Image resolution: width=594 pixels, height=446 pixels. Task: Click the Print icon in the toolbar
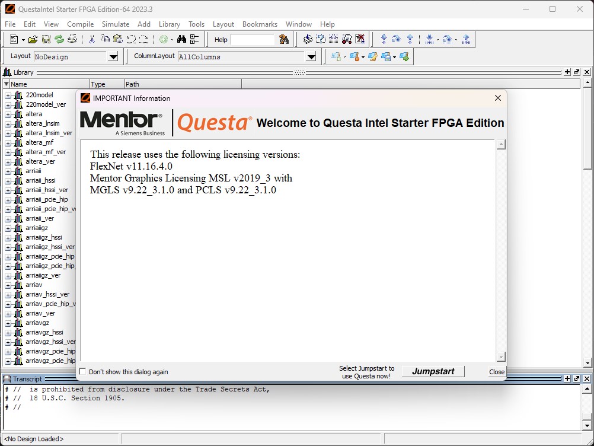[x=72, y=39]
